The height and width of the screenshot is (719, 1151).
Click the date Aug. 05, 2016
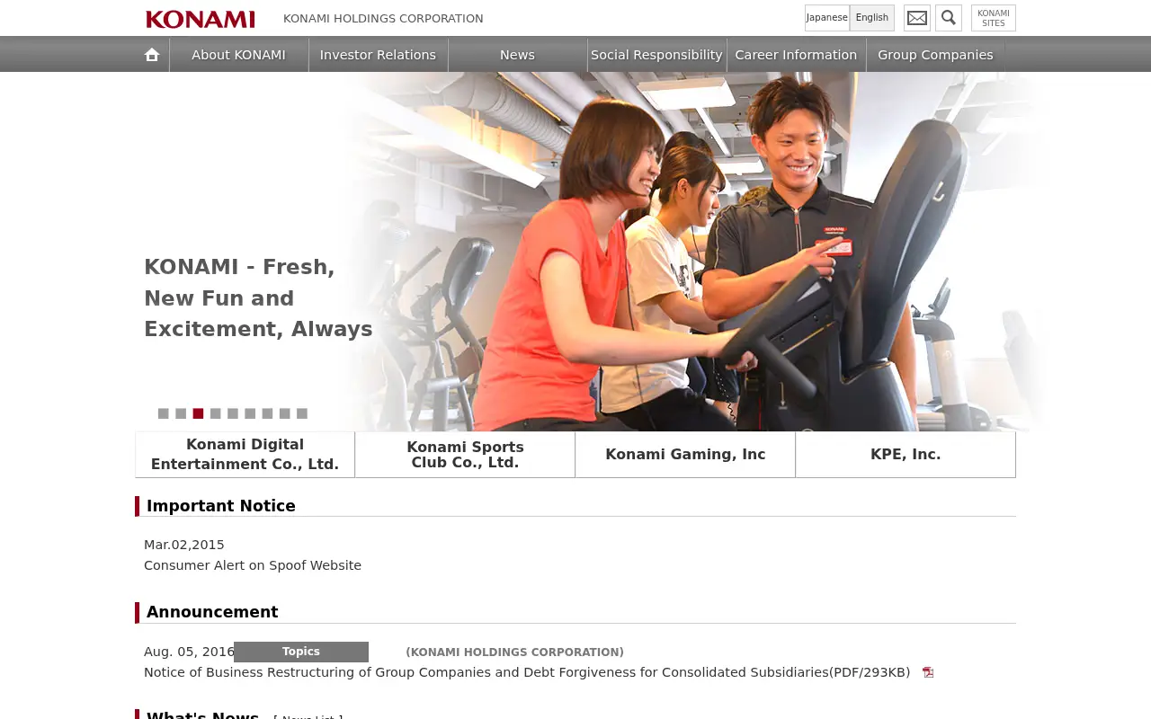pos(189,652)
